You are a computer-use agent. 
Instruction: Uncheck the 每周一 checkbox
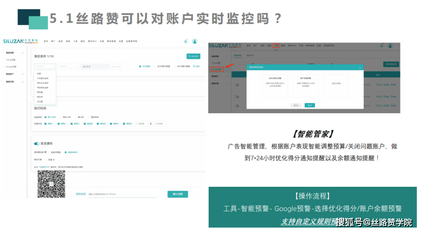pyautogui.click(x=46, y=123)
